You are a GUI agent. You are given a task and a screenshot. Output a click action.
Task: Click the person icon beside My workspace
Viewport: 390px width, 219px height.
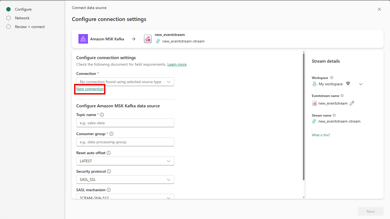[x=315, y=84]
